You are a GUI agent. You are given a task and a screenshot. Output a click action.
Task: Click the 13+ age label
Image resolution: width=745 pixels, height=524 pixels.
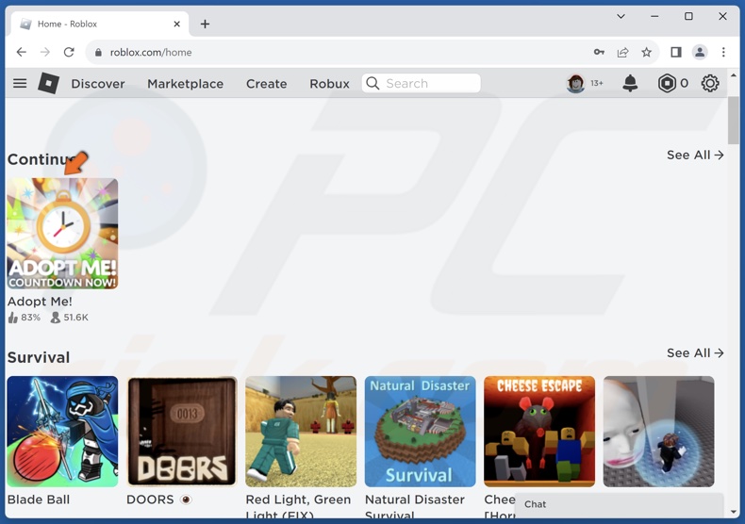pos(597,84)
